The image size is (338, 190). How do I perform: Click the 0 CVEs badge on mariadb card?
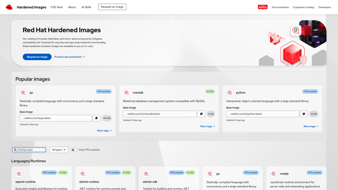[x=210, y=91]
